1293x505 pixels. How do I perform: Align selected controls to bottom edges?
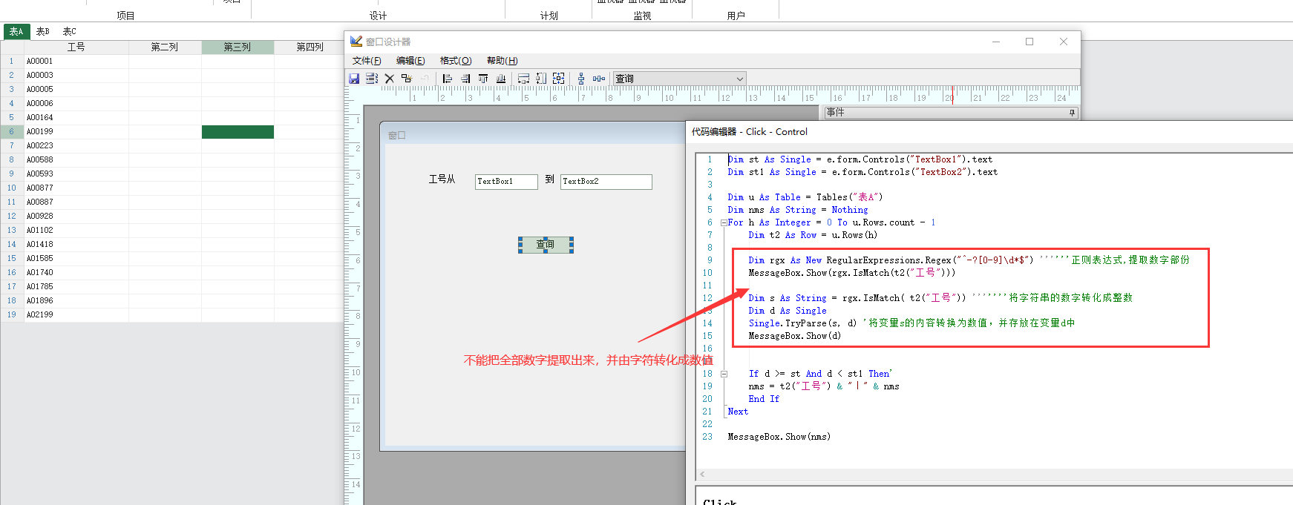(x=501, y=79)
